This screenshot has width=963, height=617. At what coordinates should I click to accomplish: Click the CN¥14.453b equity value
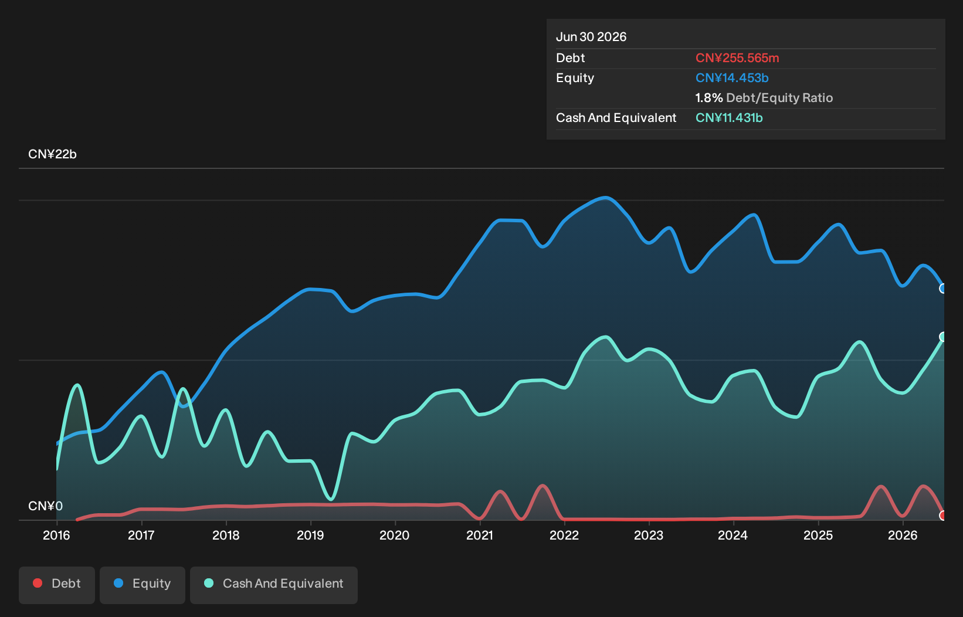click(732, 78)
